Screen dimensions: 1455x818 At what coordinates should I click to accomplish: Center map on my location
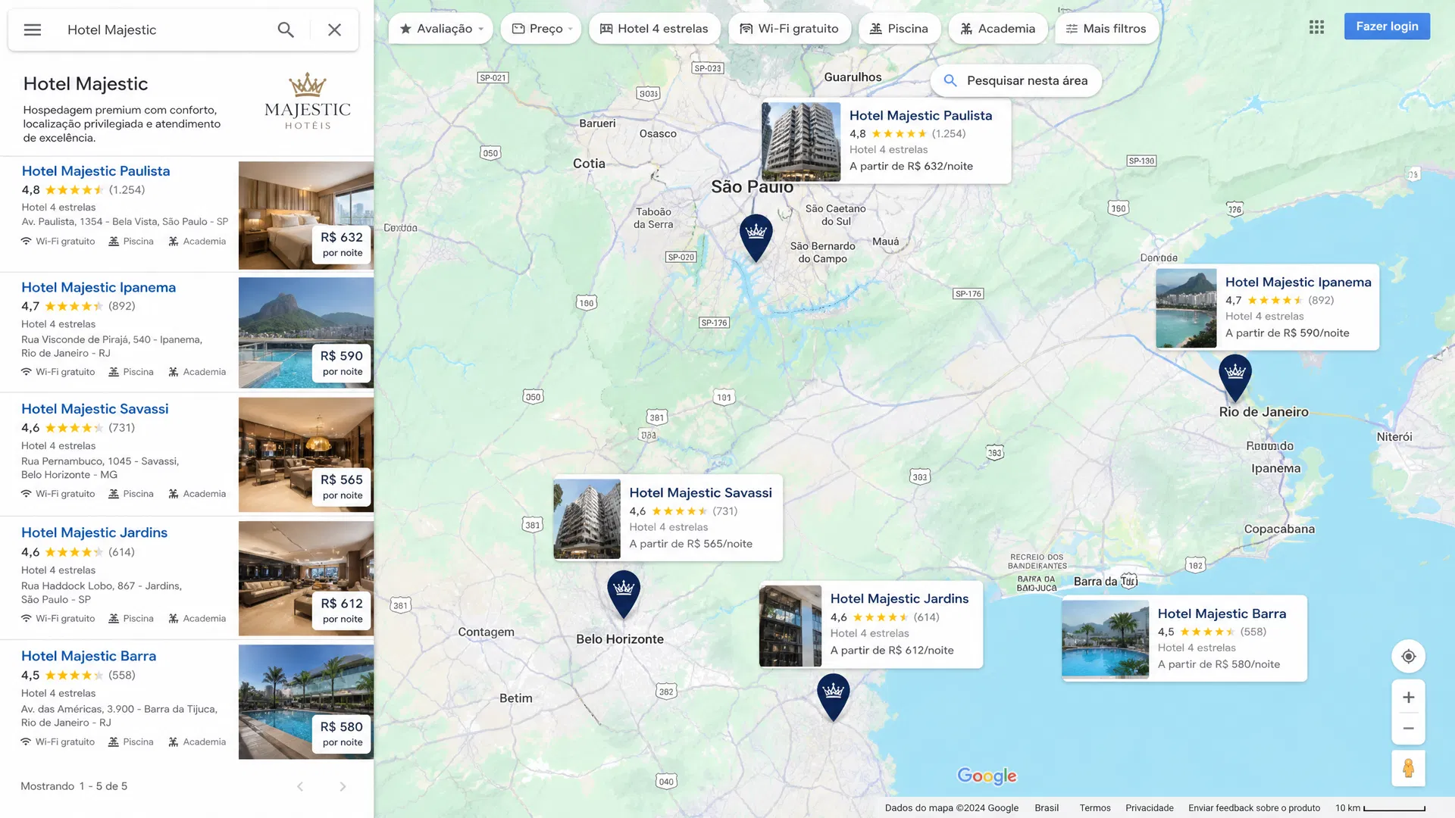tap(1408, 657)
